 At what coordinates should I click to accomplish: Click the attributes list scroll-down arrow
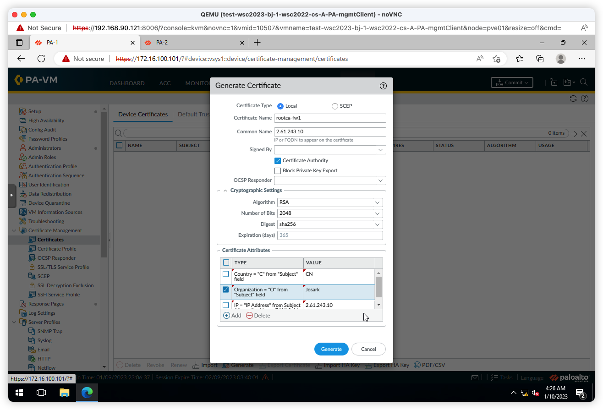pos(378,305)
